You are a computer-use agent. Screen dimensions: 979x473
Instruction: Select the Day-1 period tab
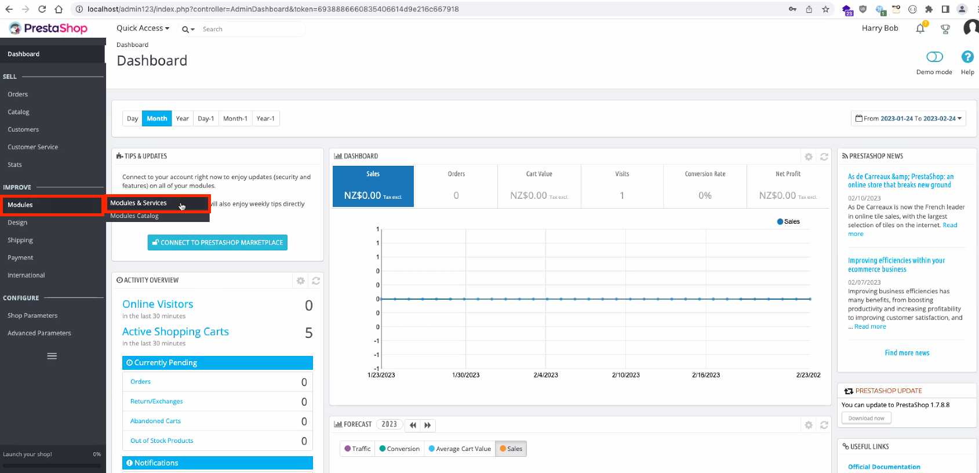point(206,118)
